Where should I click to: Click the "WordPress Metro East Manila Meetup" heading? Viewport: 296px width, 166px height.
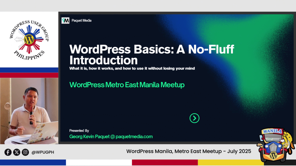127,85
